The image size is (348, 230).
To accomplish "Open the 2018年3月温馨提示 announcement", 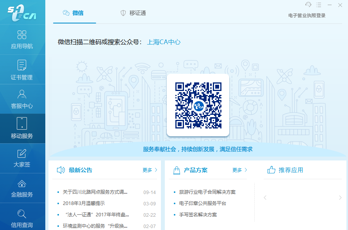I will [x=84, y=203].
